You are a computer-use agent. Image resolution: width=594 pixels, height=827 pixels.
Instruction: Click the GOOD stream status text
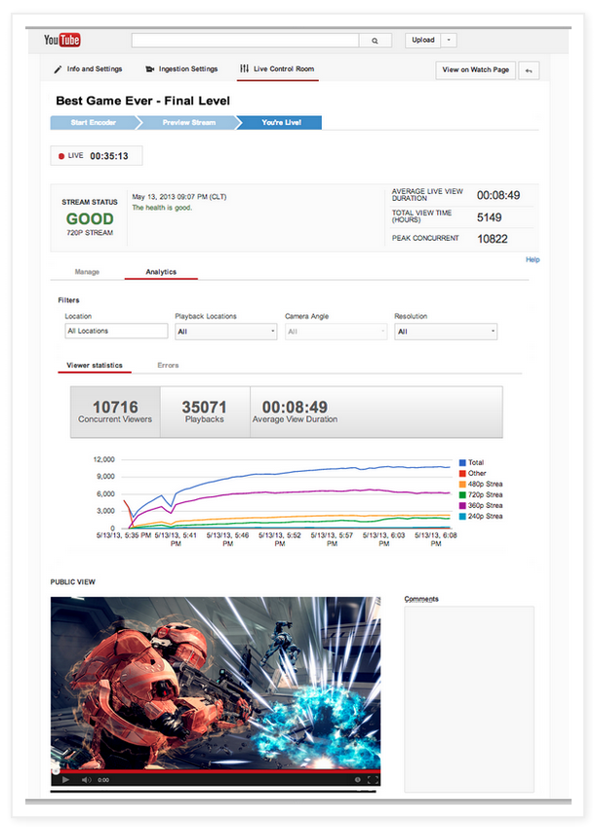(90, 218)
